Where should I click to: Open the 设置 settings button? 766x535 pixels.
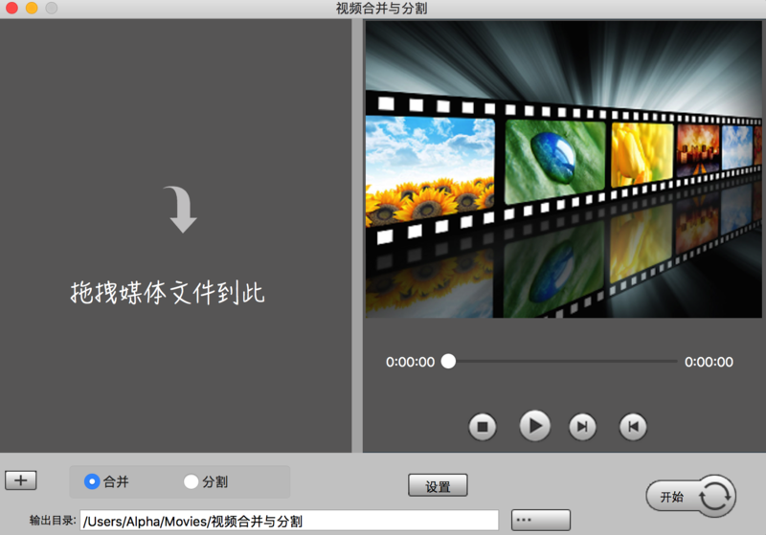click(x=438, y=485)
